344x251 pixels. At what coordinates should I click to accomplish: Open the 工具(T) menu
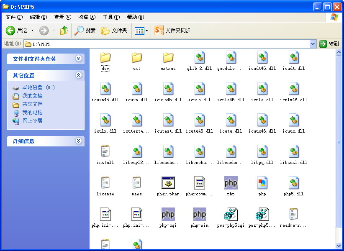tap(111, 17)
